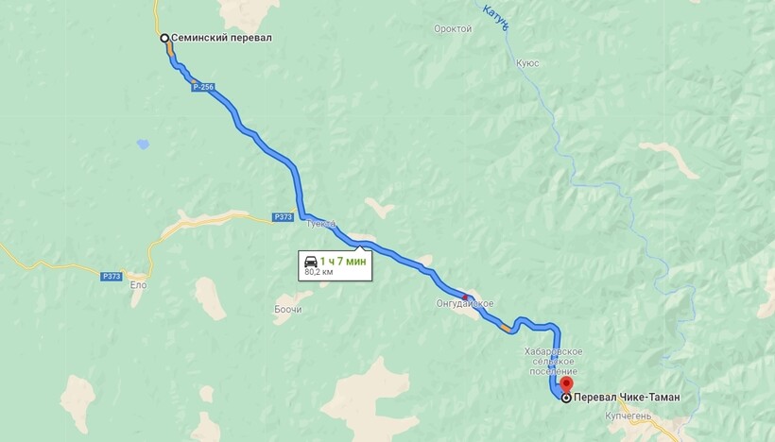This screenshot has width=775, height=442.
Task: Click the Перевал Чике-Таман destination circle marker
Action: pos(566,398)
